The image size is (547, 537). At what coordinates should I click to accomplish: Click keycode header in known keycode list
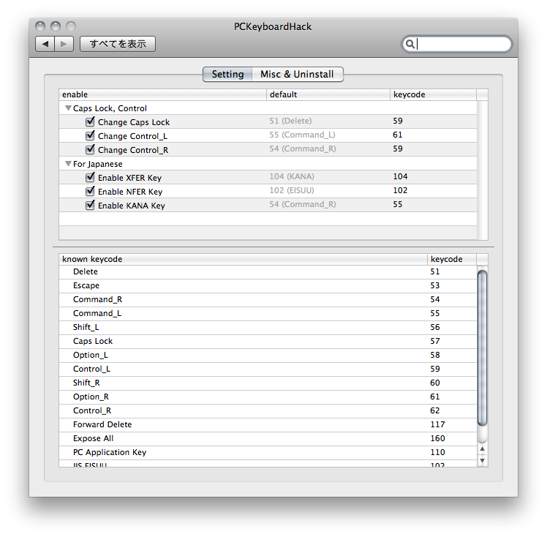click(x=452, y=259)
